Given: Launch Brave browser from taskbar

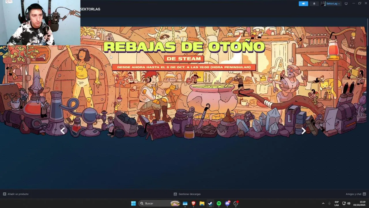Looking at the screenshot, I should point(193,203).
